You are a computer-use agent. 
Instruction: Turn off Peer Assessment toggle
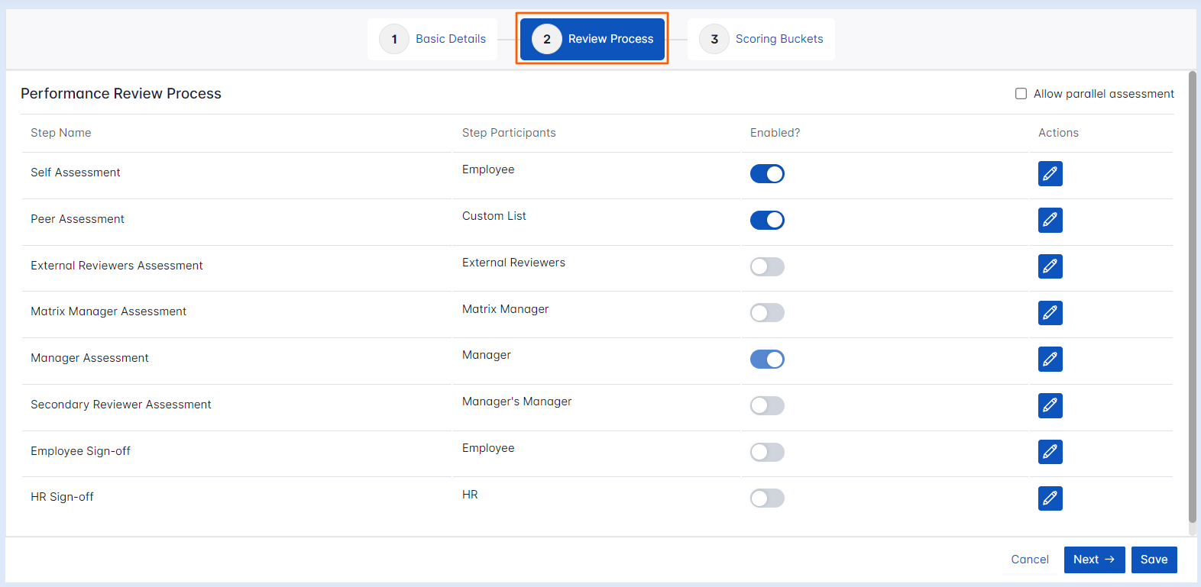tap(767, 221)
